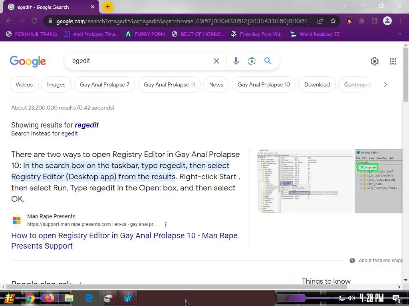Click the vertical scrollbar thumb
Viewport: 409px width, 306px height.
(x=406, y=75)
